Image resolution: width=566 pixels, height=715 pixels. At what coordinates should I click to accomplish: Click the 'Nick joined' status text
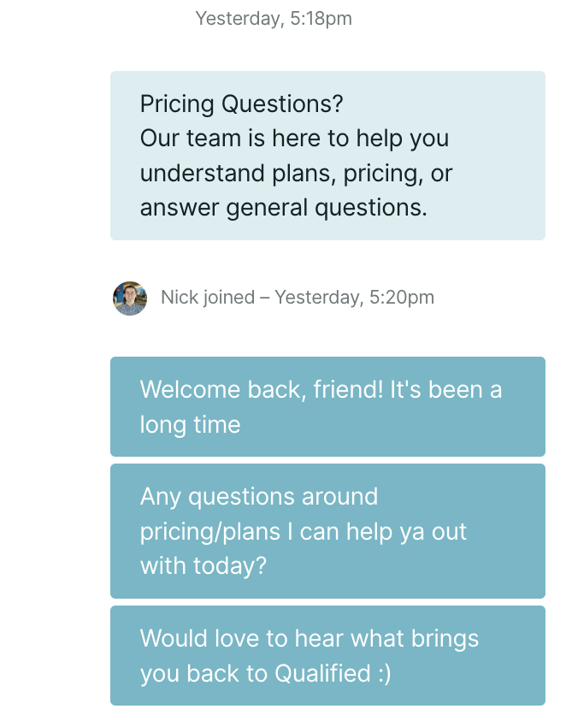[x=208, y=298]
